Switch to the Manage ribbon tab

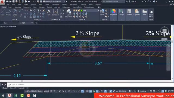pyautogui.click(x=42, y=7)
